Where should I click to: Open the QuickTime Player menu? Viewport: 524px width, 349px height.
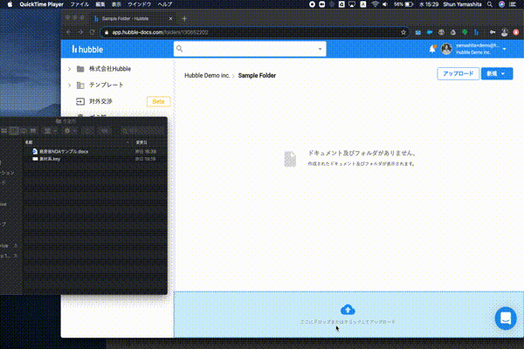[41, 4]
